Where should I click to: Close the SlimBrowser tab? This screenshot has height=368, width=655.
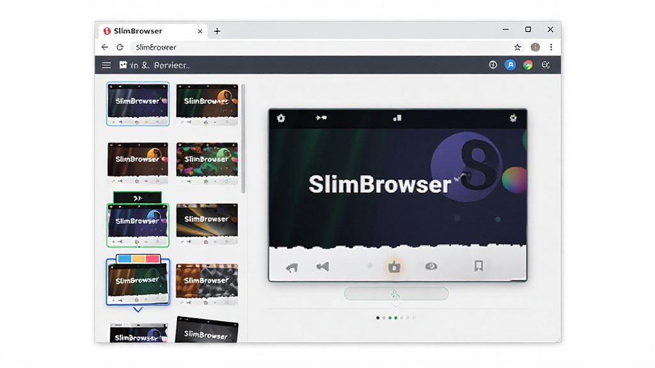pos(200,31)
